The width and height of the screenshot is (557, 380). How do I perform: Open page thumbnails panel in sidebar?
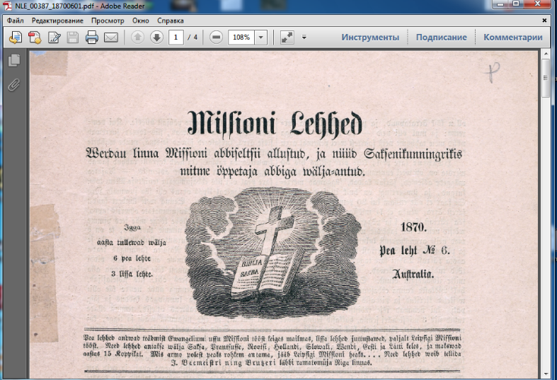[14, 60]
